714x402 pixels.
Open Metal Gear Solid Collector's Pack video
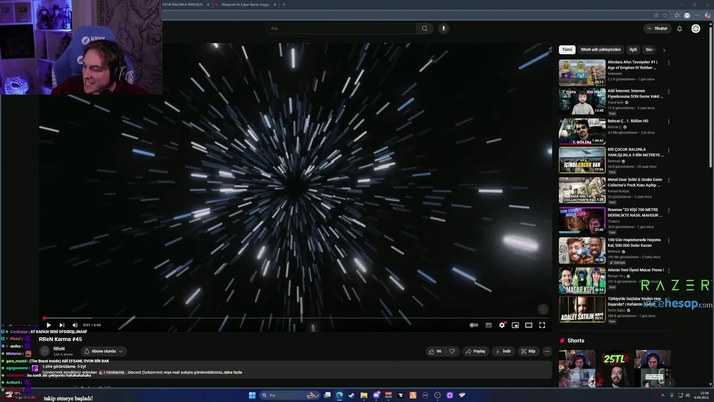click(582, 190)
